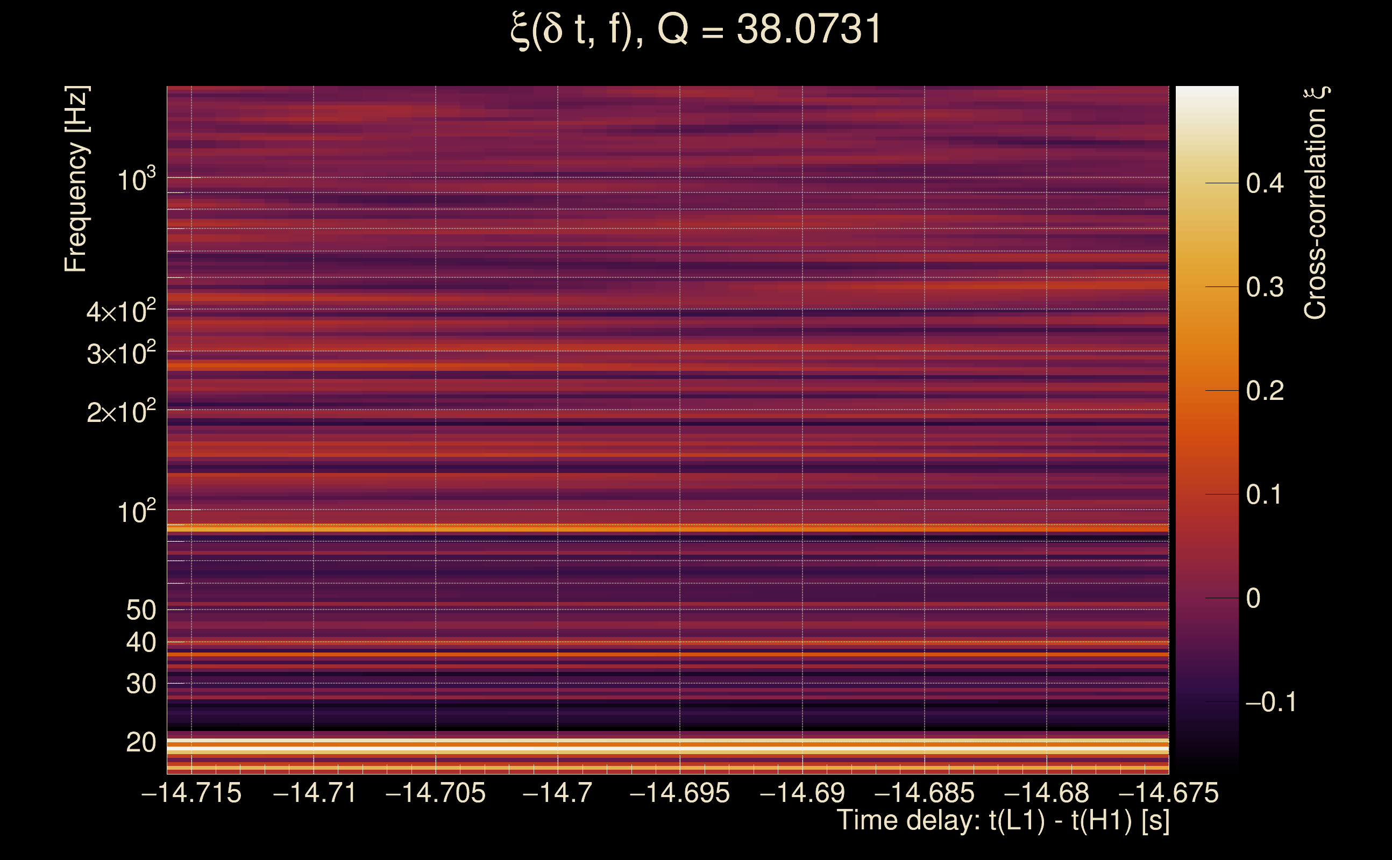The image size is (1392, 860).
Task: Click the –0.1 colorbar tick label
Action: tap(1270, 703)
